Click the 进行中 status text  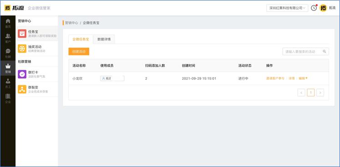[x=244, y=79]
